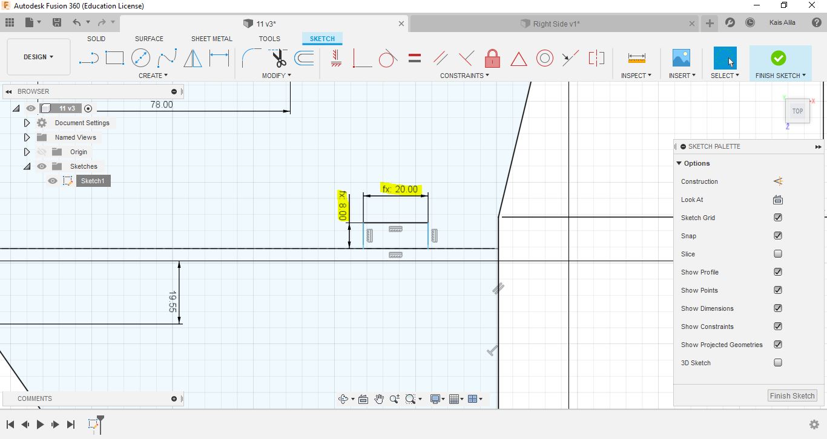Select the Line tool in Create

(88, 58)
